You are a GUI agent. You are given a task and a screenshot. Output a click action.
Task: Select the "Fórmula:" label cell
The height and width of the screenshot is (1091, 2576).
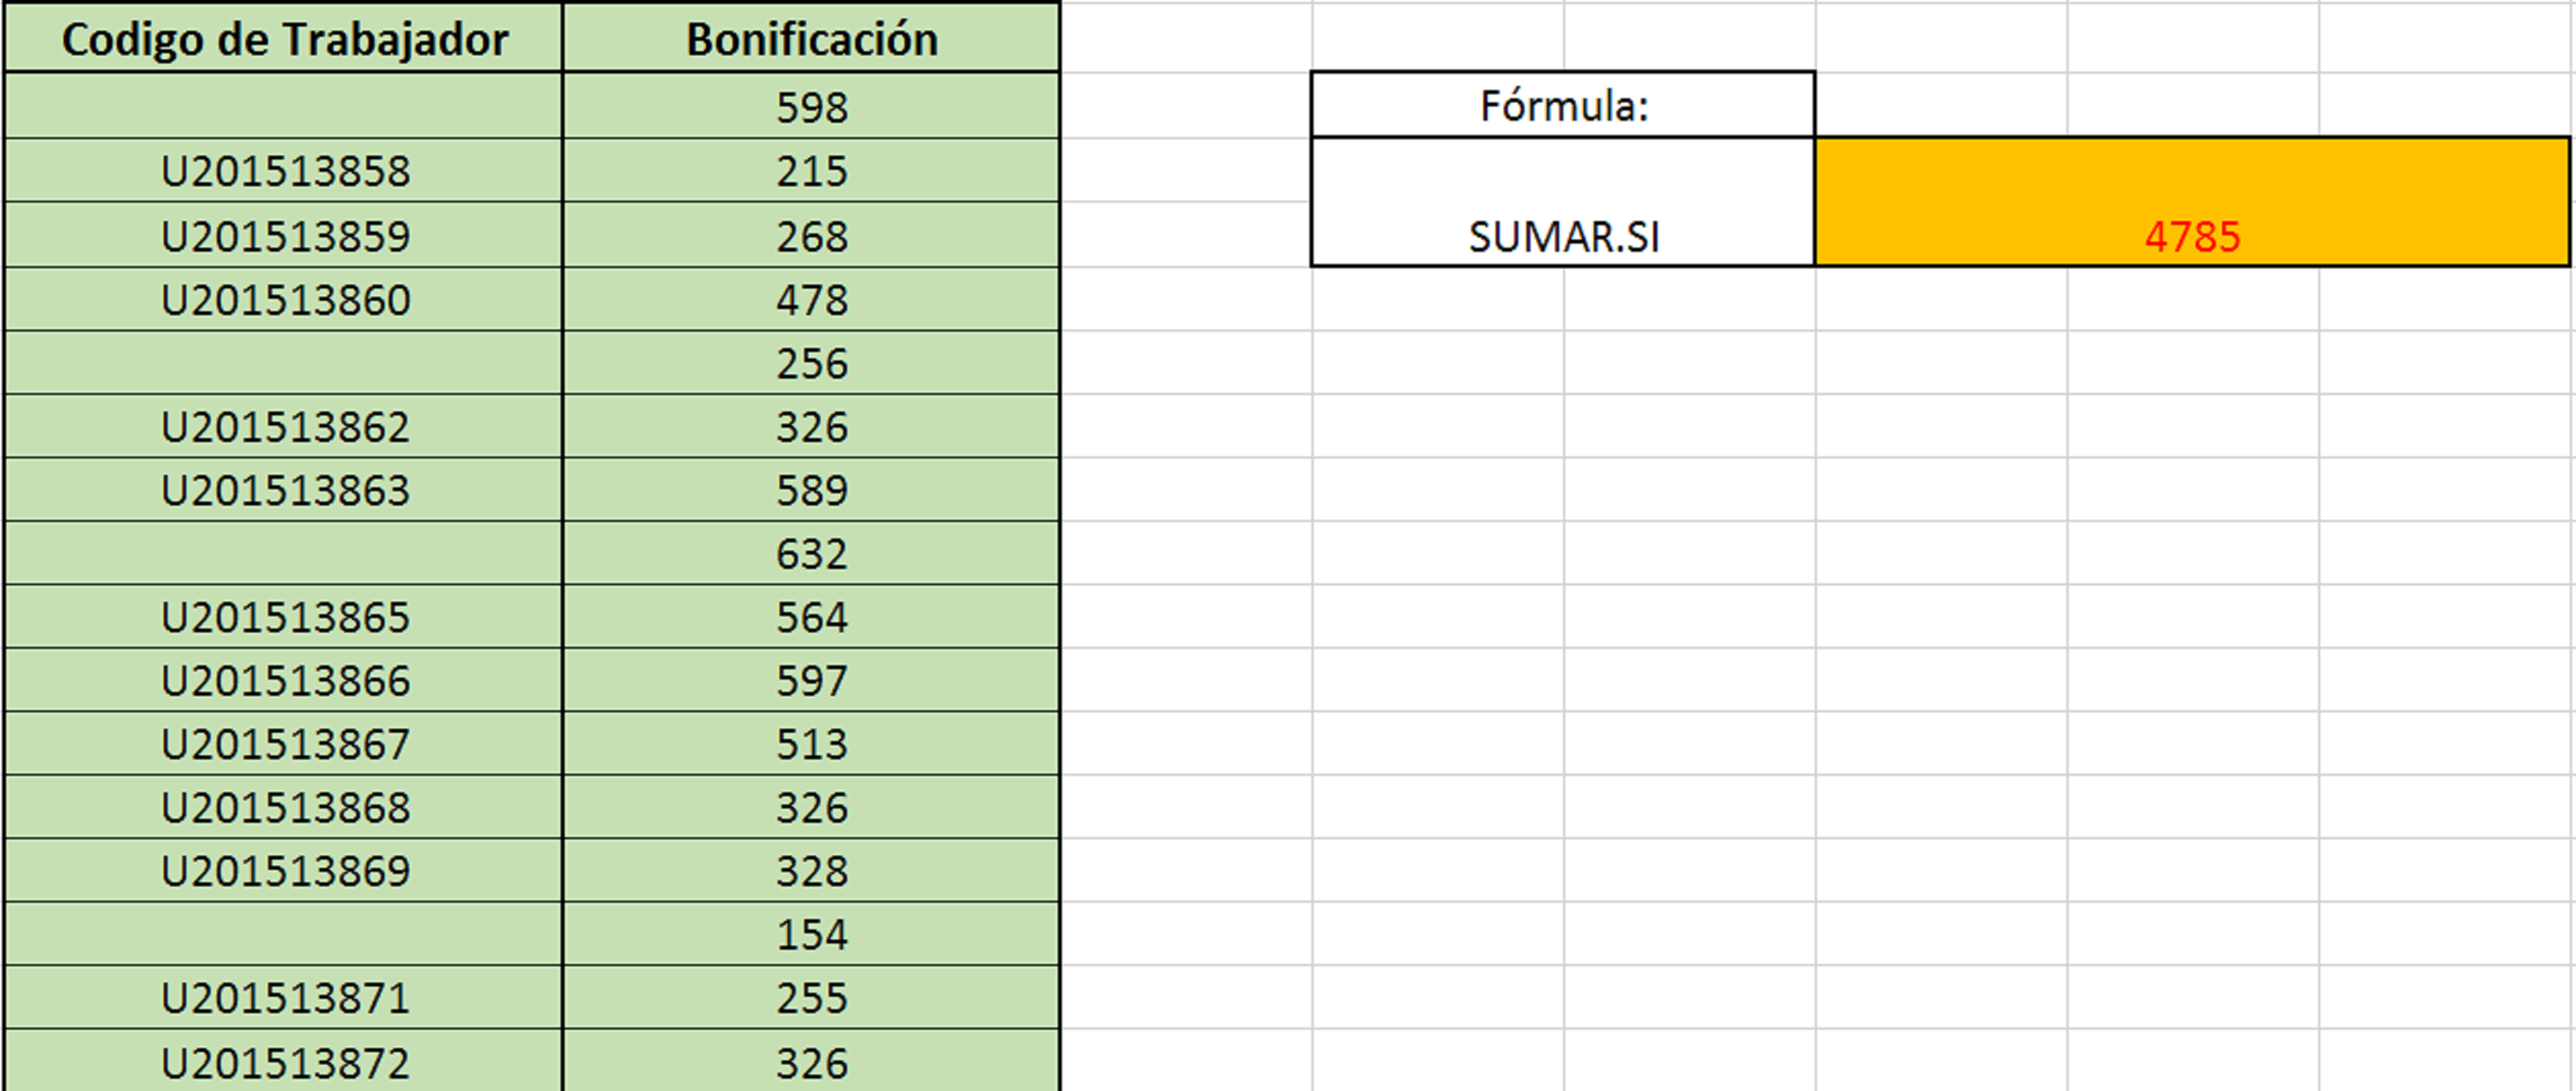pos(1562,105)
